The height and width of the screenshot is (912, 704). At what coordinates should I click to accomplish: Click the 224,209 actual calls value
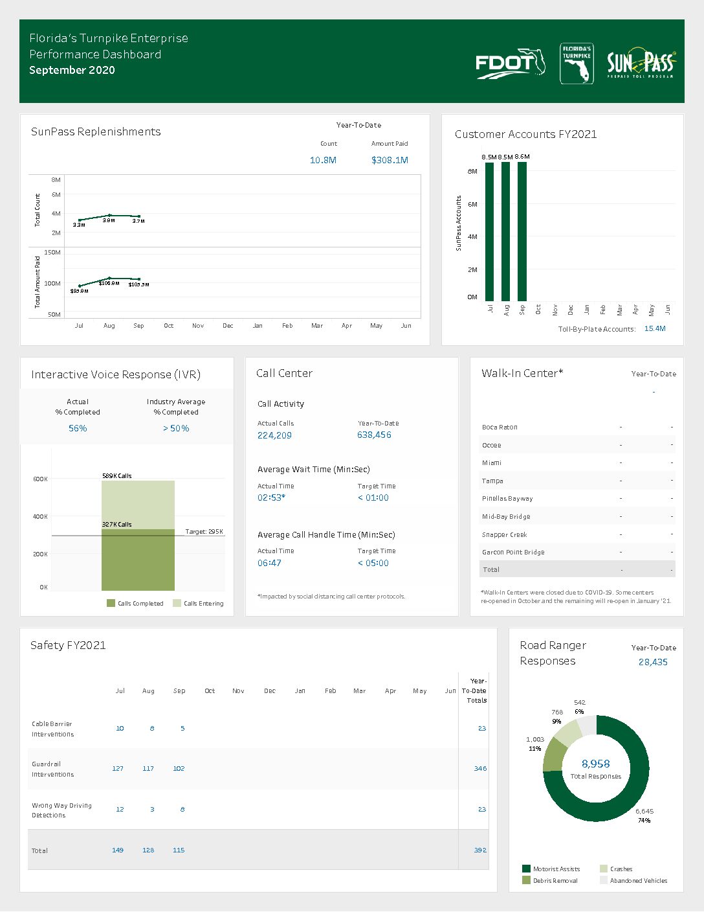click(x=274, y=435)
